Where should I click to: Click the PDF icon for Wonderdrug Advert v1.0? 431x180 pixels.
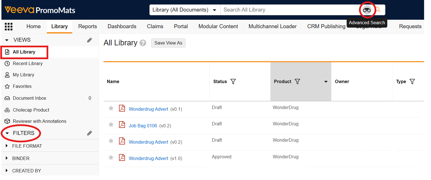click(122, 157)
